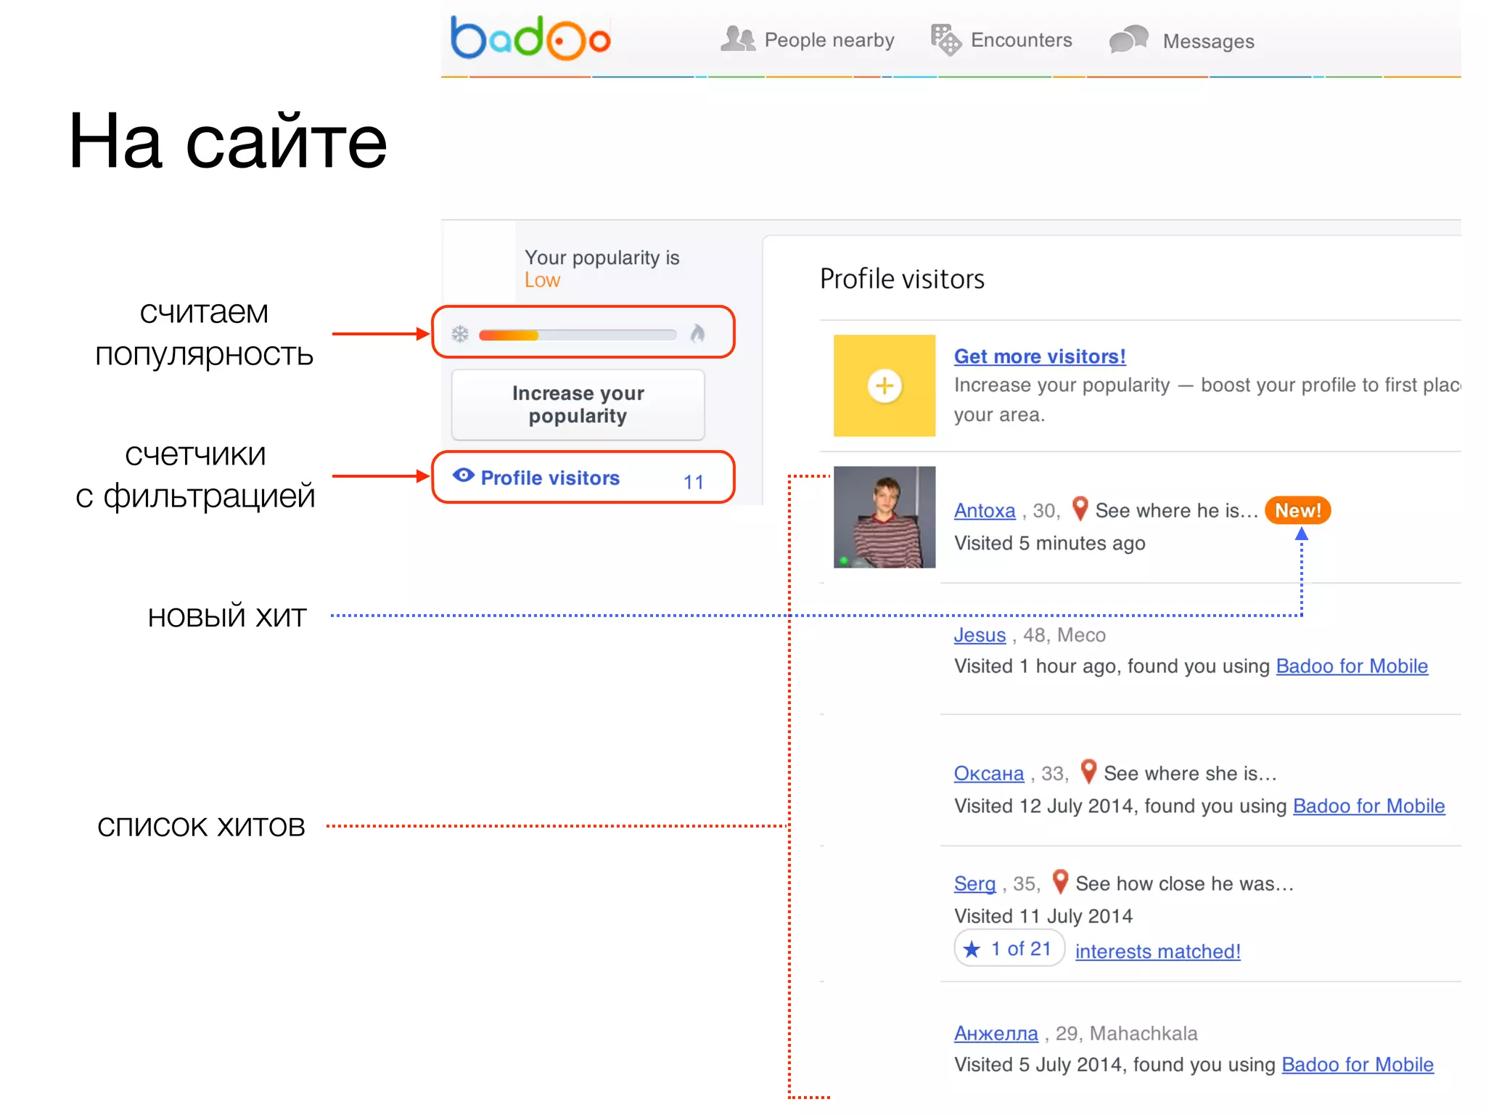Click the eye icon beside Profile visitors
Image resolution: width=1486 pixels, height=1115 pixels.
tap(463, 475)
